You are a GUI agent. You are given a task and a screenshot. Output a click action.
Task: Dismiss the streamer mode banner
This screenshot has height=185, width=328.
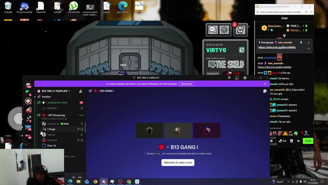pos(265,84)
